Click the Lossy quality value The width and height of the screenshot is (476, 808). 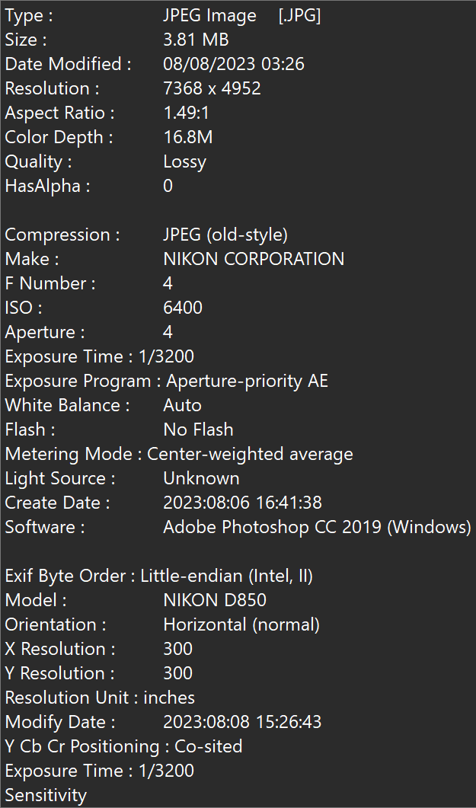pyautogui.click(x=184, y=161)
